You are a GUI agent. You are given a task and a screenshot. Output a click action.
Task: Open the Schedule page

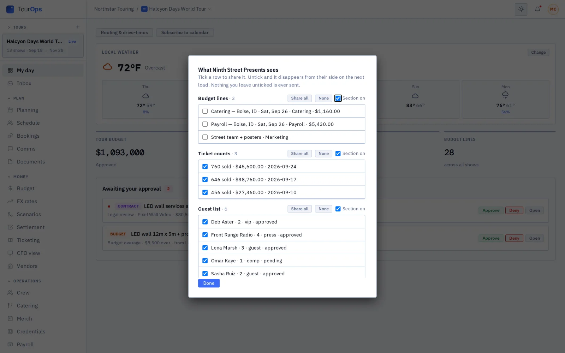point(43,123)
